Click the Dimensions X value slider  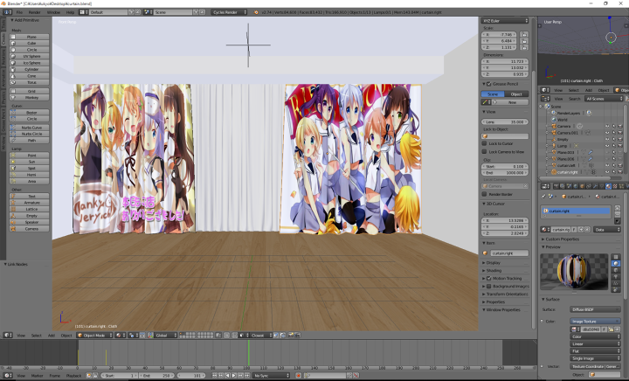click(x=505, y=61)
